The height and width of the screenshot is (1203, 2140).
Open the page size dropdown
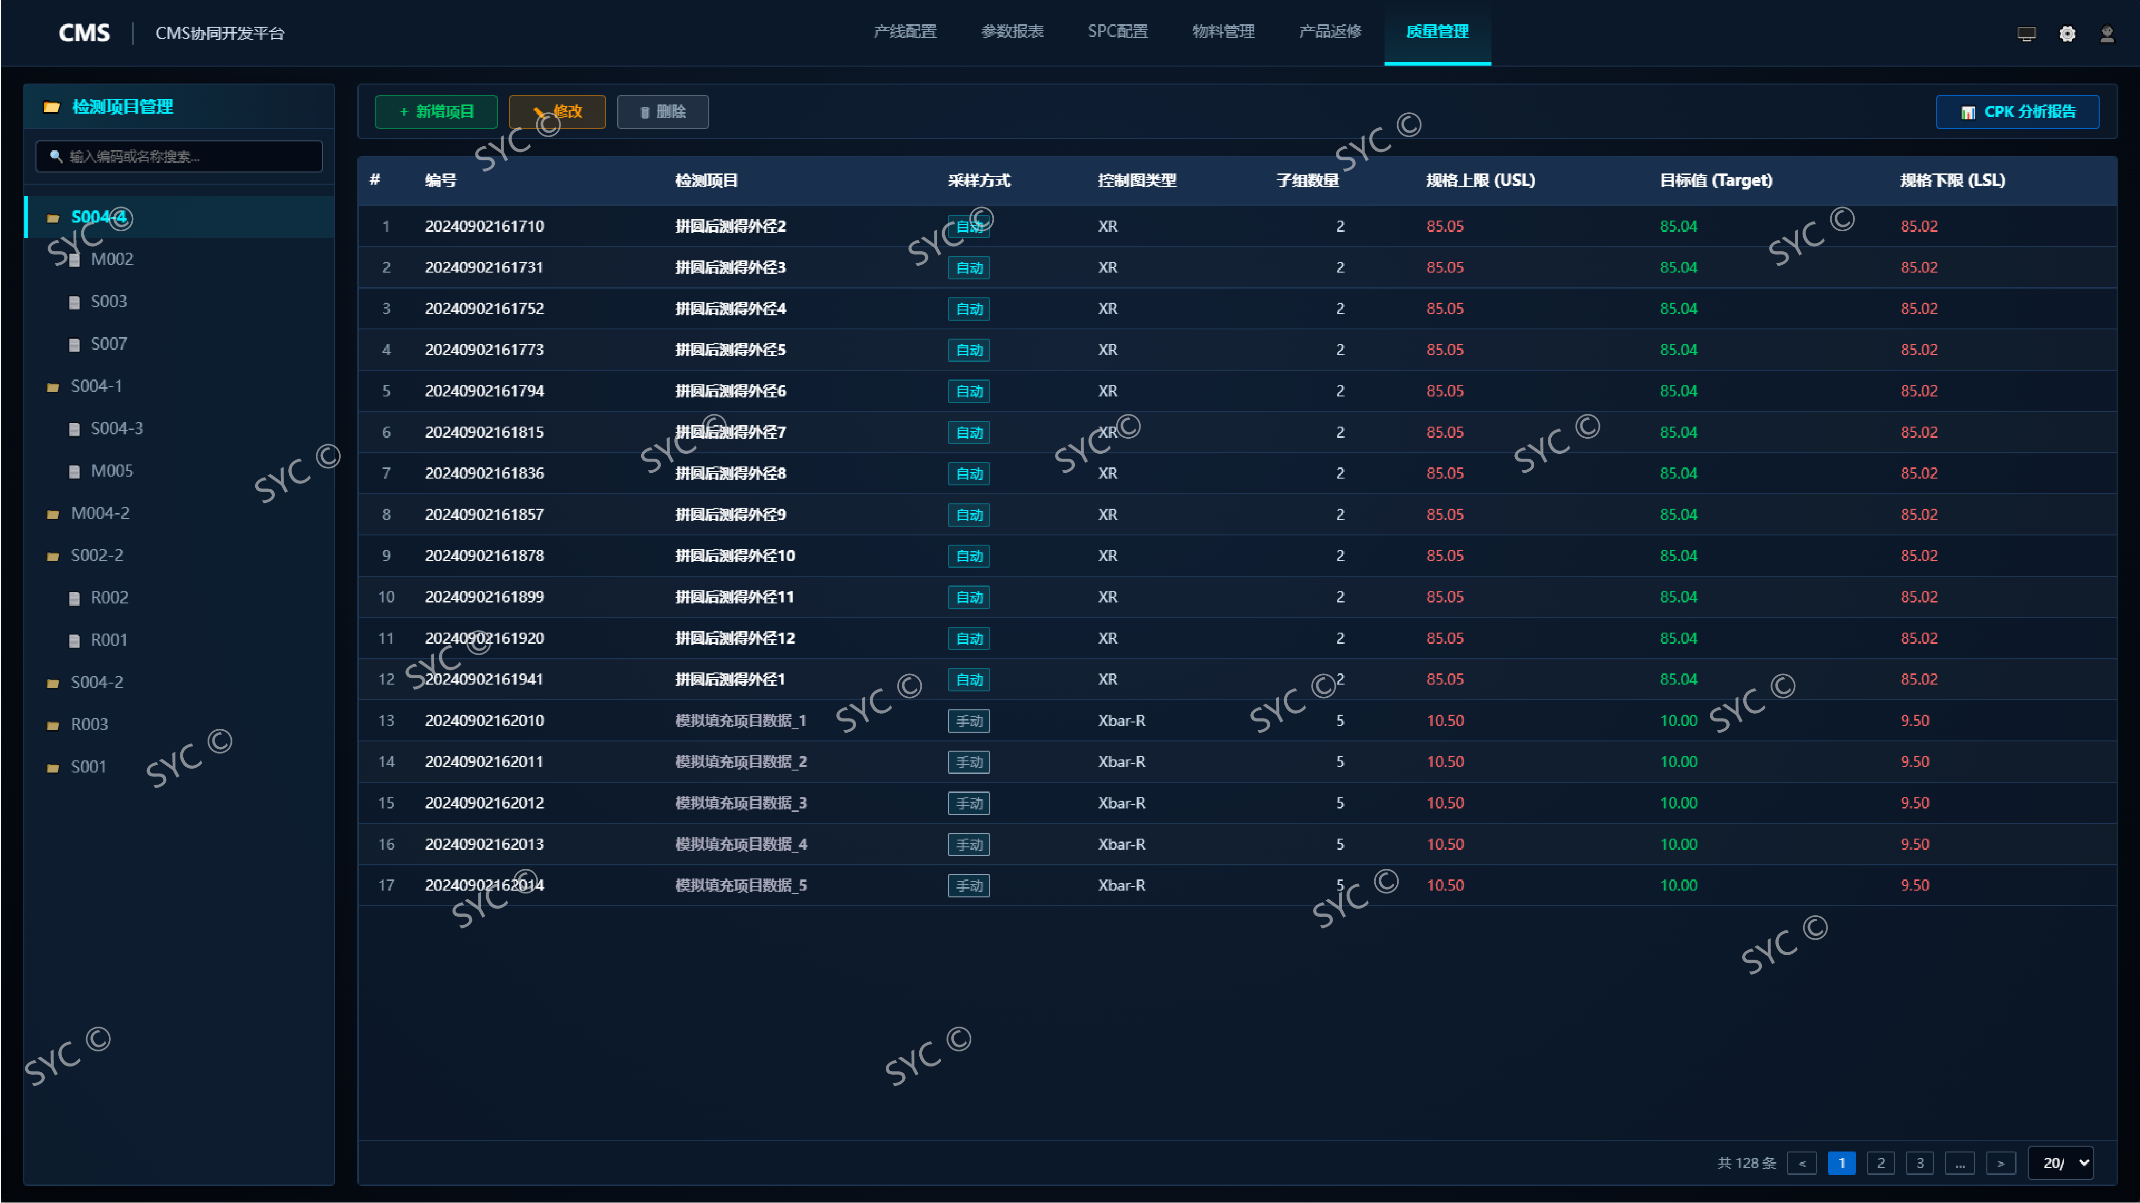tap(2060, 1162)
